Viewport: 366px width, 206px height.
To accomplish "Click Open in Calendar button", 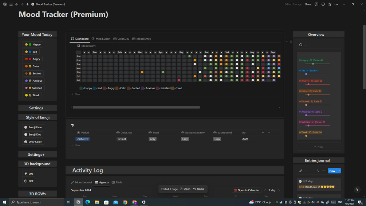I will click(247, 190).
